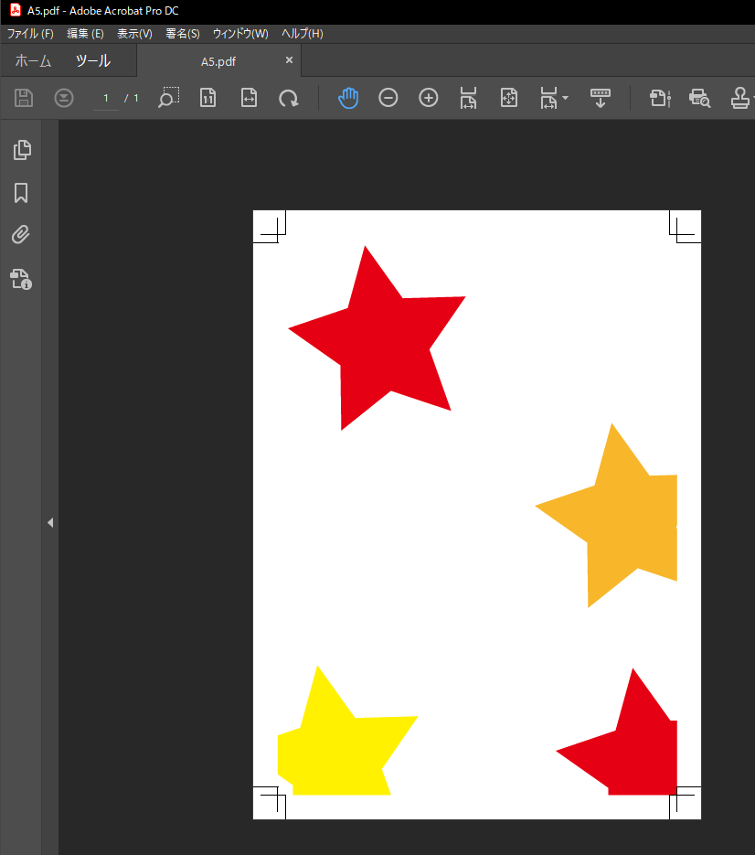
Task: Click the Zoom in plus icon
Action: [429, 98]
